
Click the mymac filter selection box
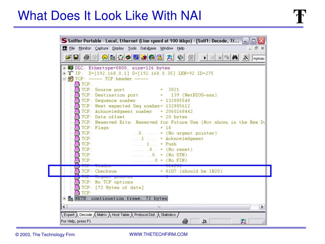point(259,58)
